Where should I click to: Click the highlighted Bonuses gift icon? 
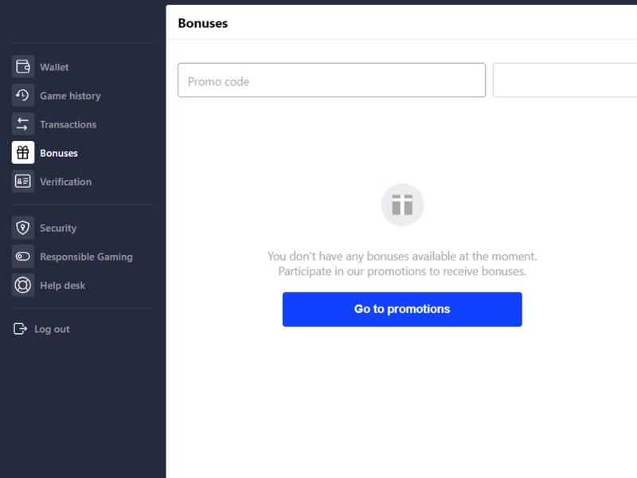23,153
